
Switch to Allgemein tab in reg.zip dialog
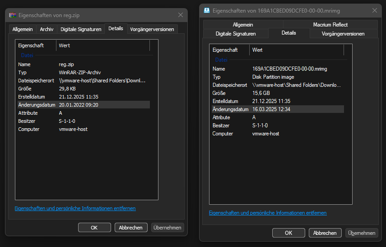tap(23, 29)
